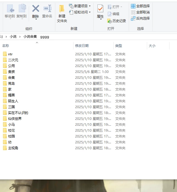177x192 pixels.
Task: Select the 荒岛 folder icon
Action: click(5, 83)
